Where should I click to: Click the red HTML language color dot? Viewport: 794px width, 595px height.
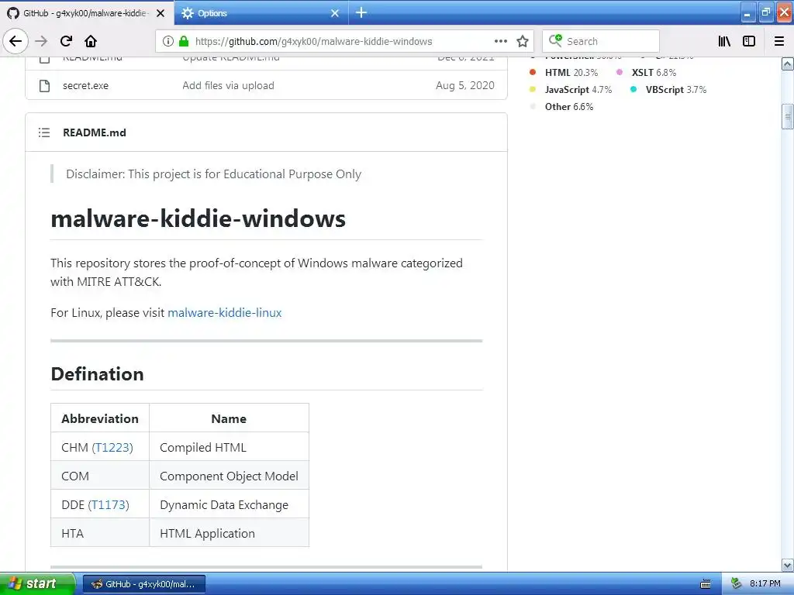tap(533, 72)
